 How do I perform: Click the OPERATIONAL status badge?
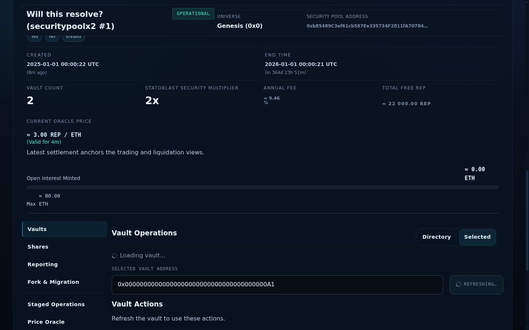193,14
